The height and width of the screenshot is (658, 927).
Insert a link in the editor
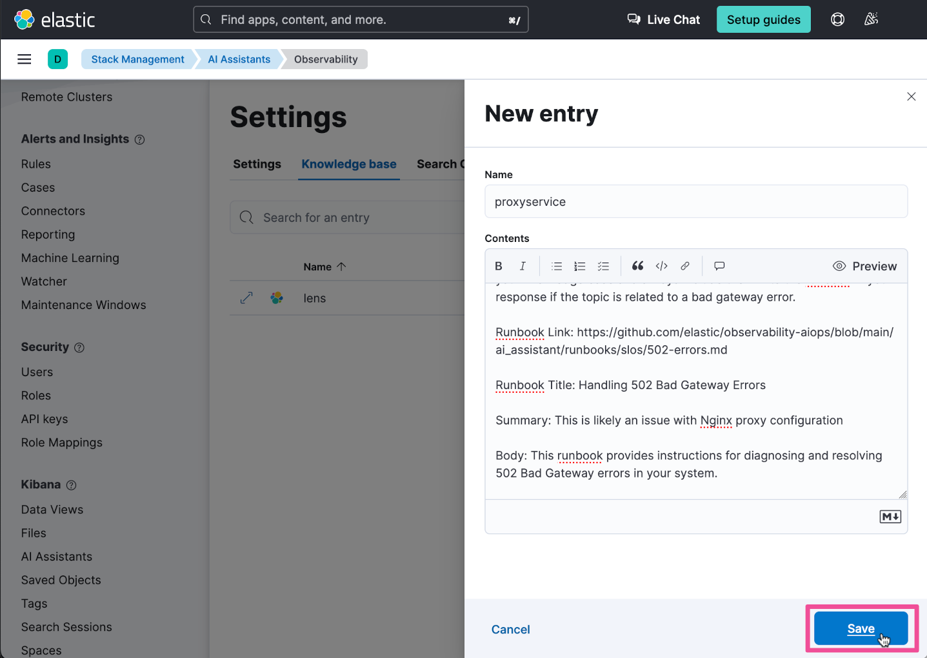coord(685,266)
